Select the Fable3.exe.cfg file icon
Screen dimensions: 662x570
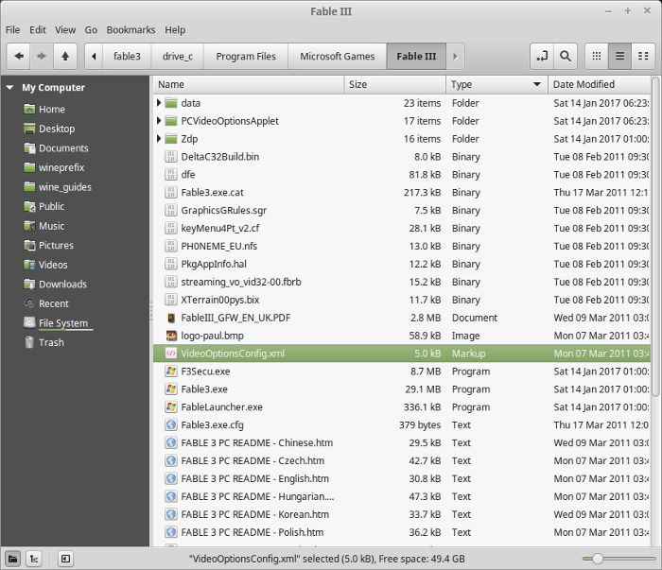170,424
